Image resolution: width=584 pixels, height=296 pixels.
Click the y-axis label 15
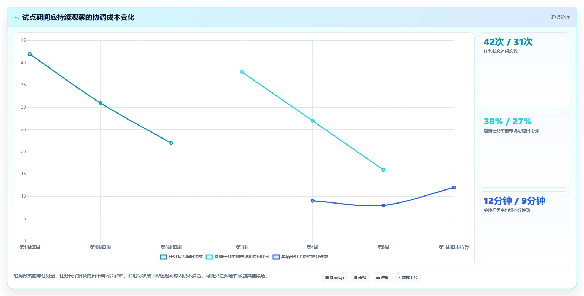pyautogui.click(x=23, y=174)
